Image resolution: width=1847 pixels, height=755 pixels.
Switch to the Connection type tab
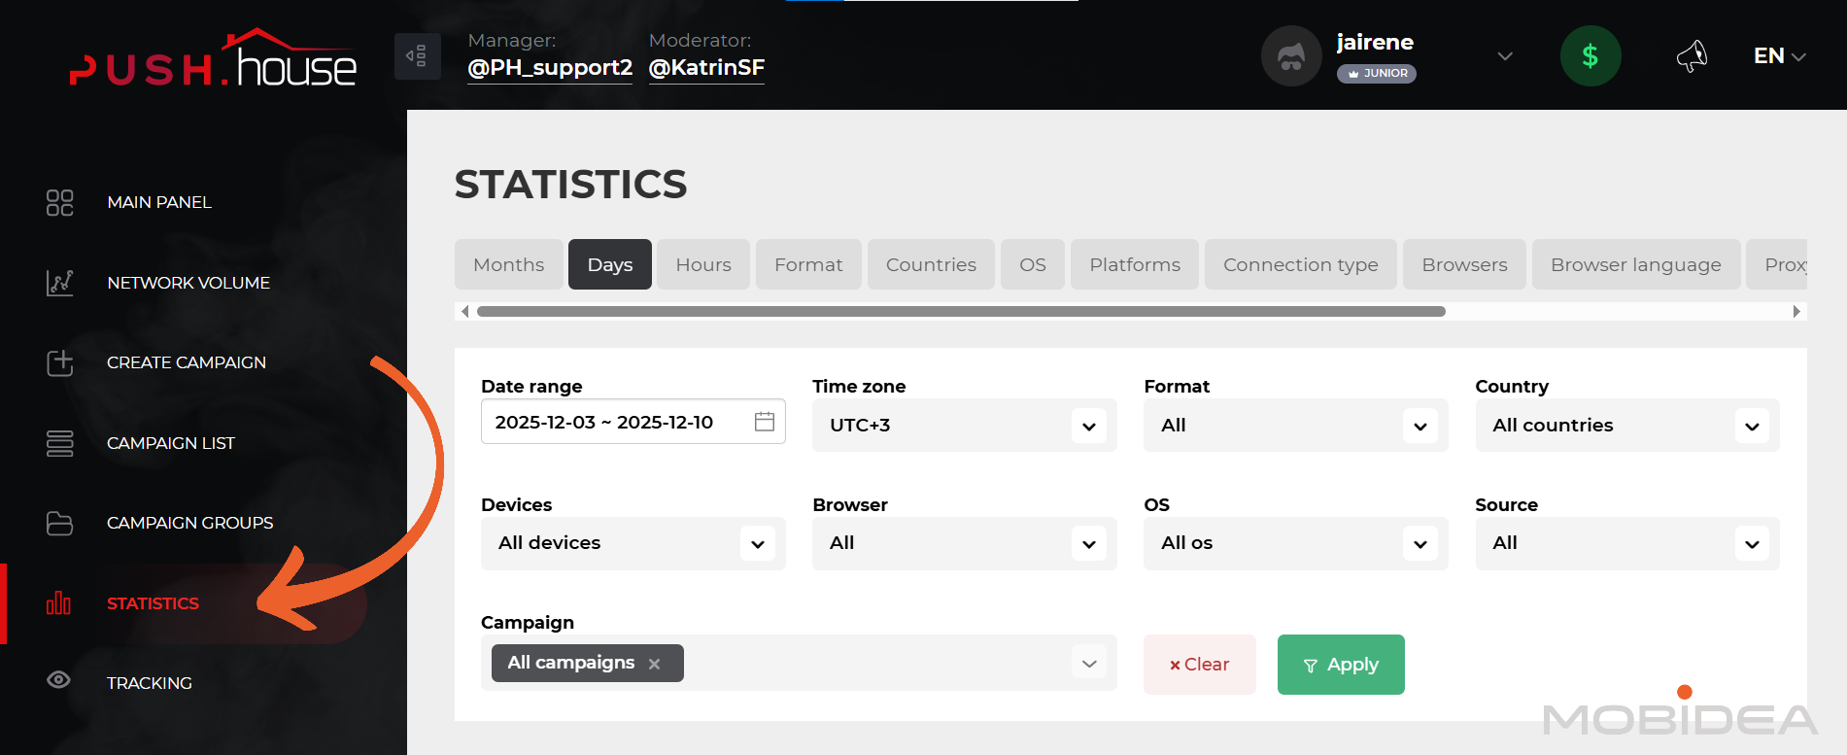[x=1301, y=264]
